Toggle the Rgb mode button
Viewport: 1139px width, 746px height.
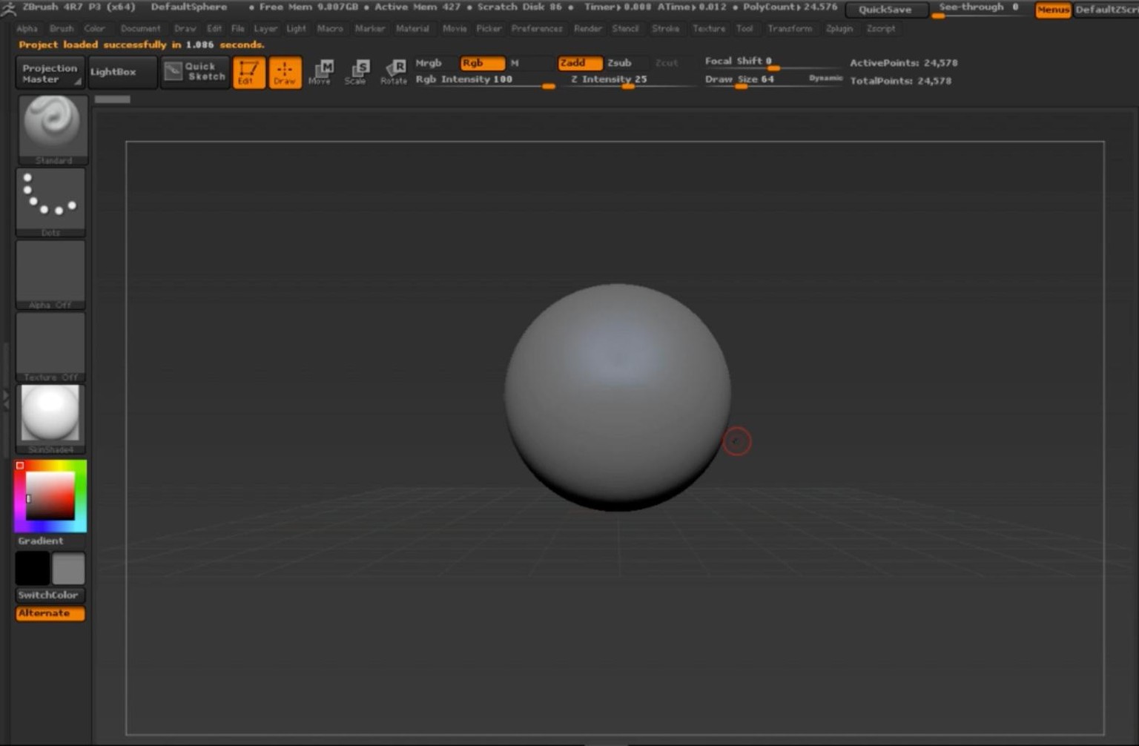482,63
